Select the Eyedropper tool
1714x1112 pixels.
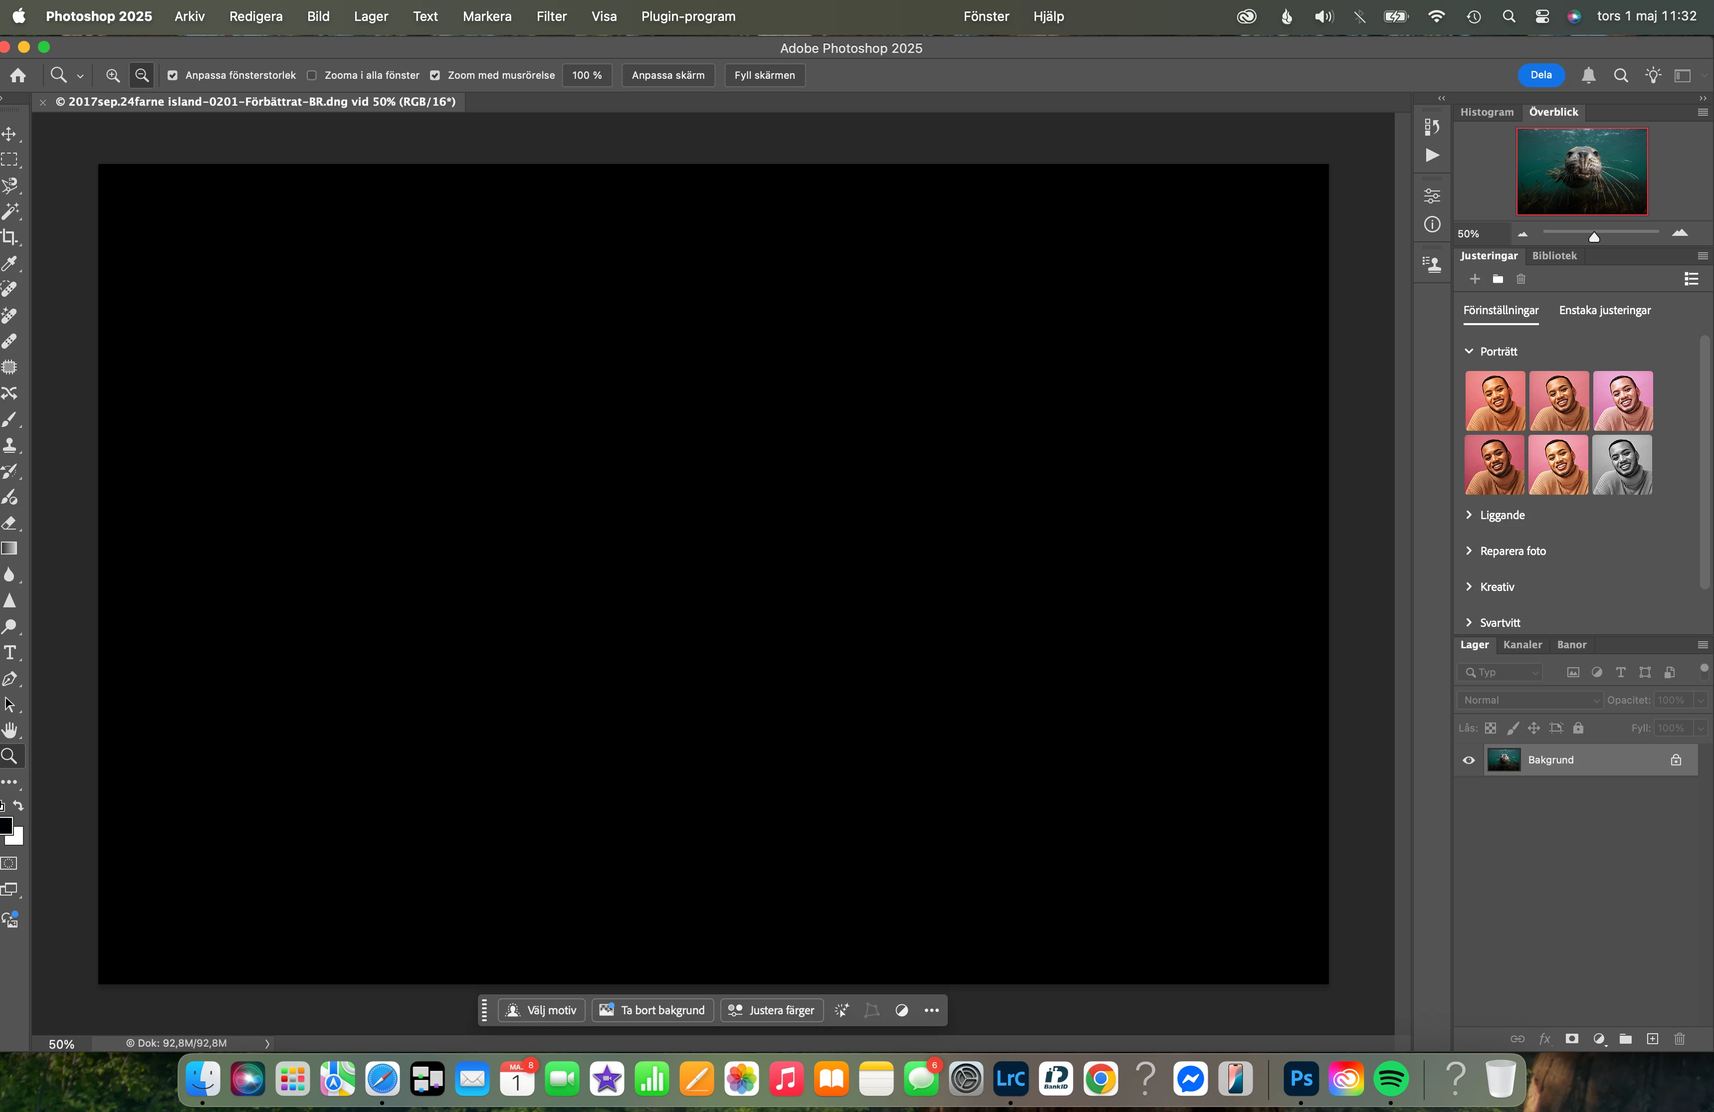9,263
